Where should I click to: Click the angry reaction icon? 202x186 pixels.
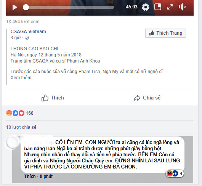[9, 113]
